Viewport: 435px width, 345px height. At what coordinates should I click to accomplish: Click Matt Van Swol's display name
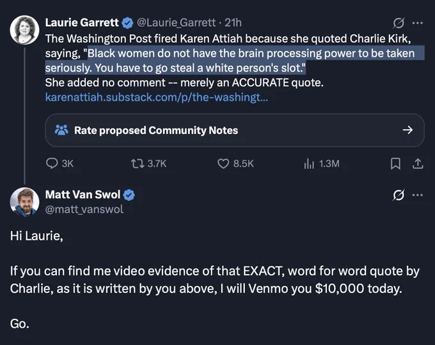[83, 194]
